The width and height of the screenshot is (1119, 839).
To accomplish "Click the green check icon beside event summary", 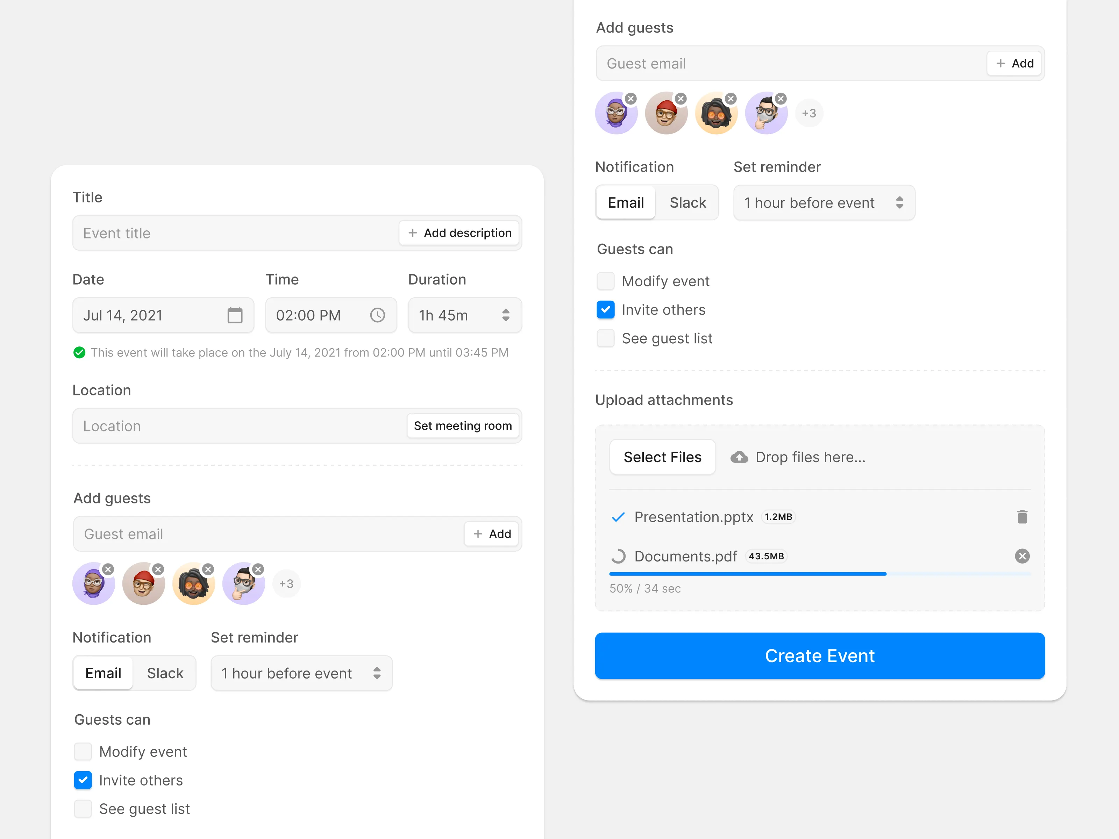I will 79,352.
